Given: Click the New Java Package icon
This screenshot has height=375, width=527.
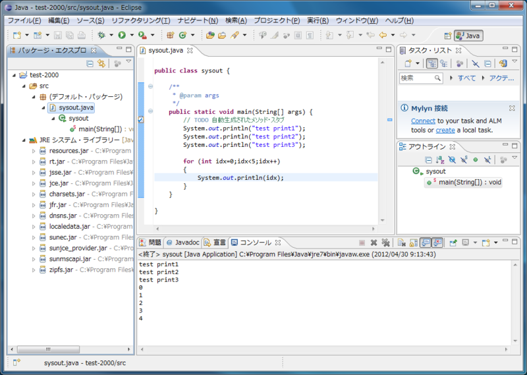Looking at the screenshot, I should point(171,35).
